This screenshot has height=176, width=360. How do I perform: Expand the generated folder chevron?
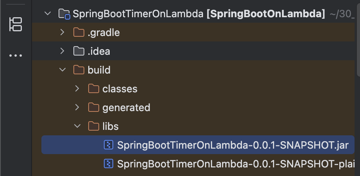(x=77, y=107)
